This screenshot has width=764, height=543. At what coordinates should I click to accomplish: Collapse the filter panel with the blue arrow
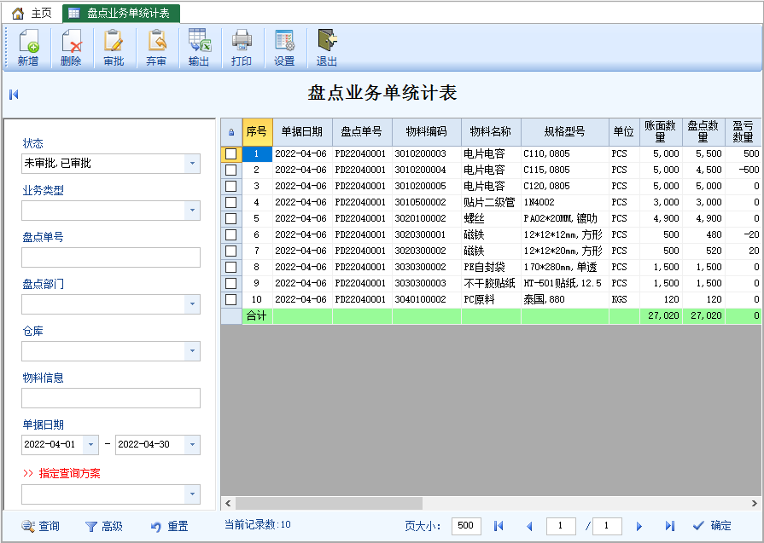pyautogui.click(x=14, y=95)
